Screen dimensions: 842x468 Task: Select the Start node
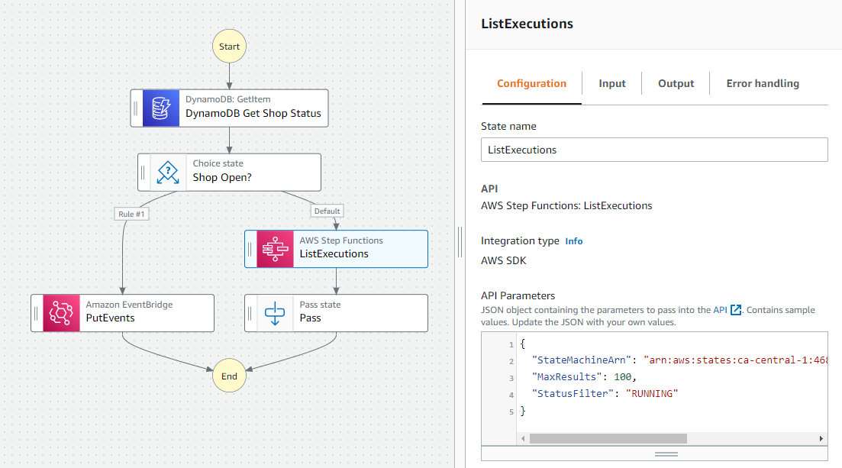coord(229,47)
